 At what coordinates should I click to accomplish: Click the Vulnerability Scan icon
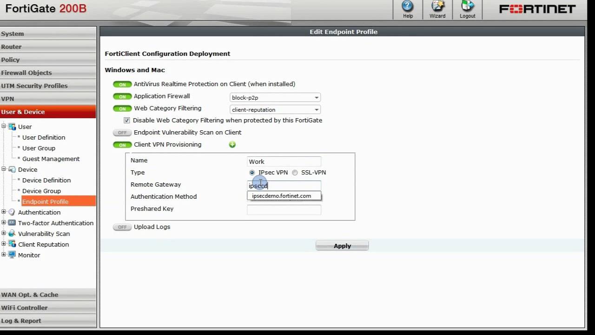coord(12,234)
